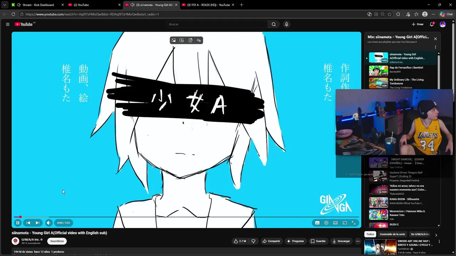Select KANA-BOON - Silhouette in playlist
This screenshot has width=456, height=256.
pos(402,202)
